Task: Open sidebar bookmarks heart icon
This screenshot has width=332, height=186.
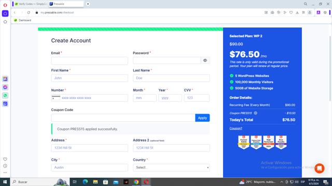Action: point(5,159)
